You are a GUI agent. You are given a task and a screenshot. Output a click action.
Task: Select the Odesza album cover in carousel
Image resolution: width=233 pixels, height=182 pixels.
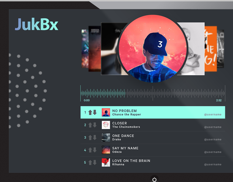95,49
